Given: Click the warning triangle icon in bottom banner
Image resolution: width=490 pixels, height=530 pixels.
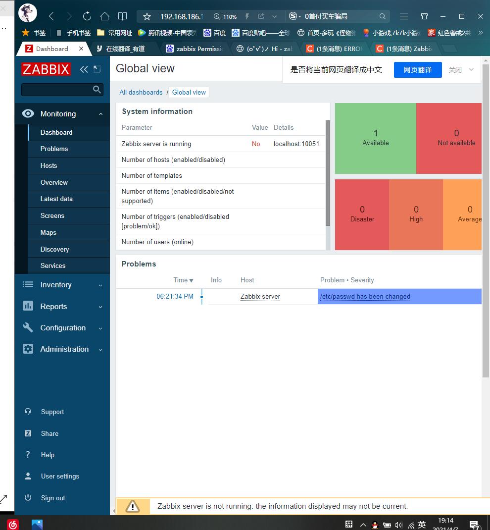Looking at the screenshot, I should [x=133, y=506].
